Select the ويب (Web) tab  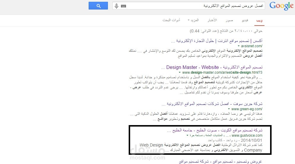(x=259, y=20)
